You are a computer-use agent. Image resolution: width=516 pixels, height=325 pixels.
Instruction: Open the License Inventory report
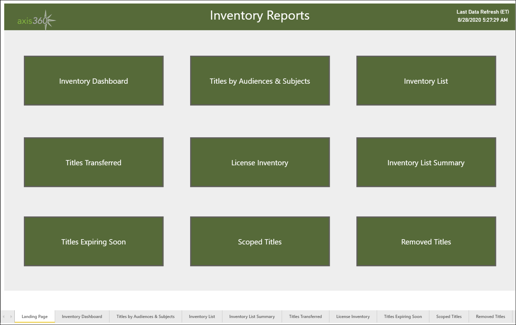click(x=260, y=162)
